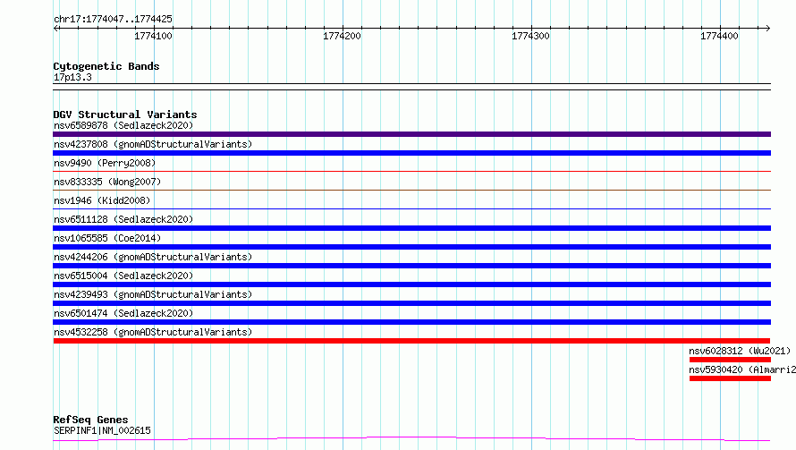796x450 pixels.
Task: Select the nsv6028312 (Wu2021) variant label
Action: 740,351
